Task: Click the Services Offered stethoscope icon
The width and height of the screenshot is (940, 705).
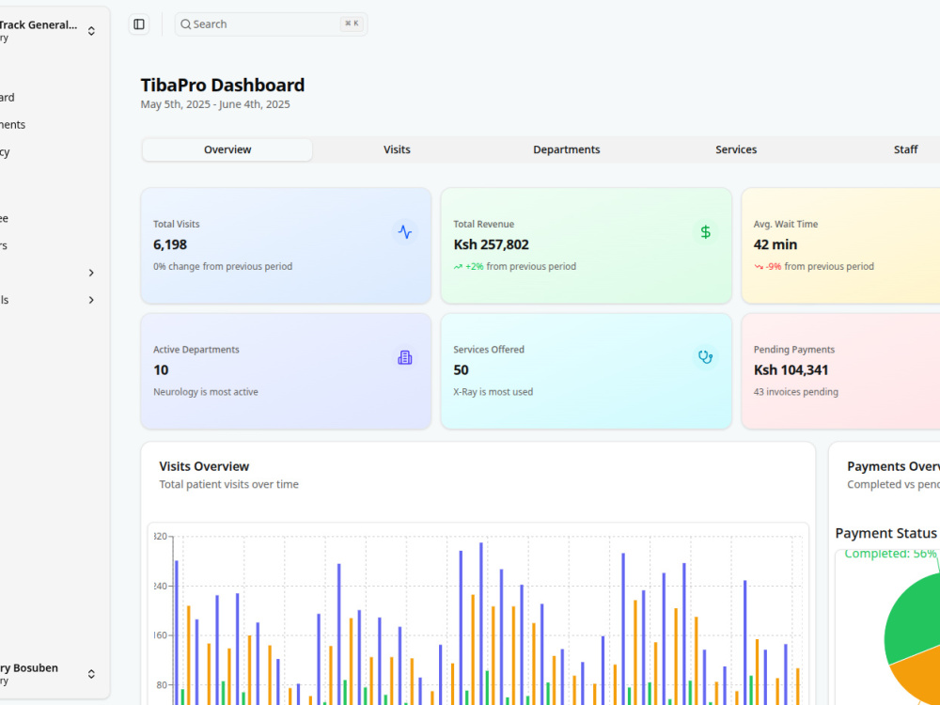Action: [706, 357]
